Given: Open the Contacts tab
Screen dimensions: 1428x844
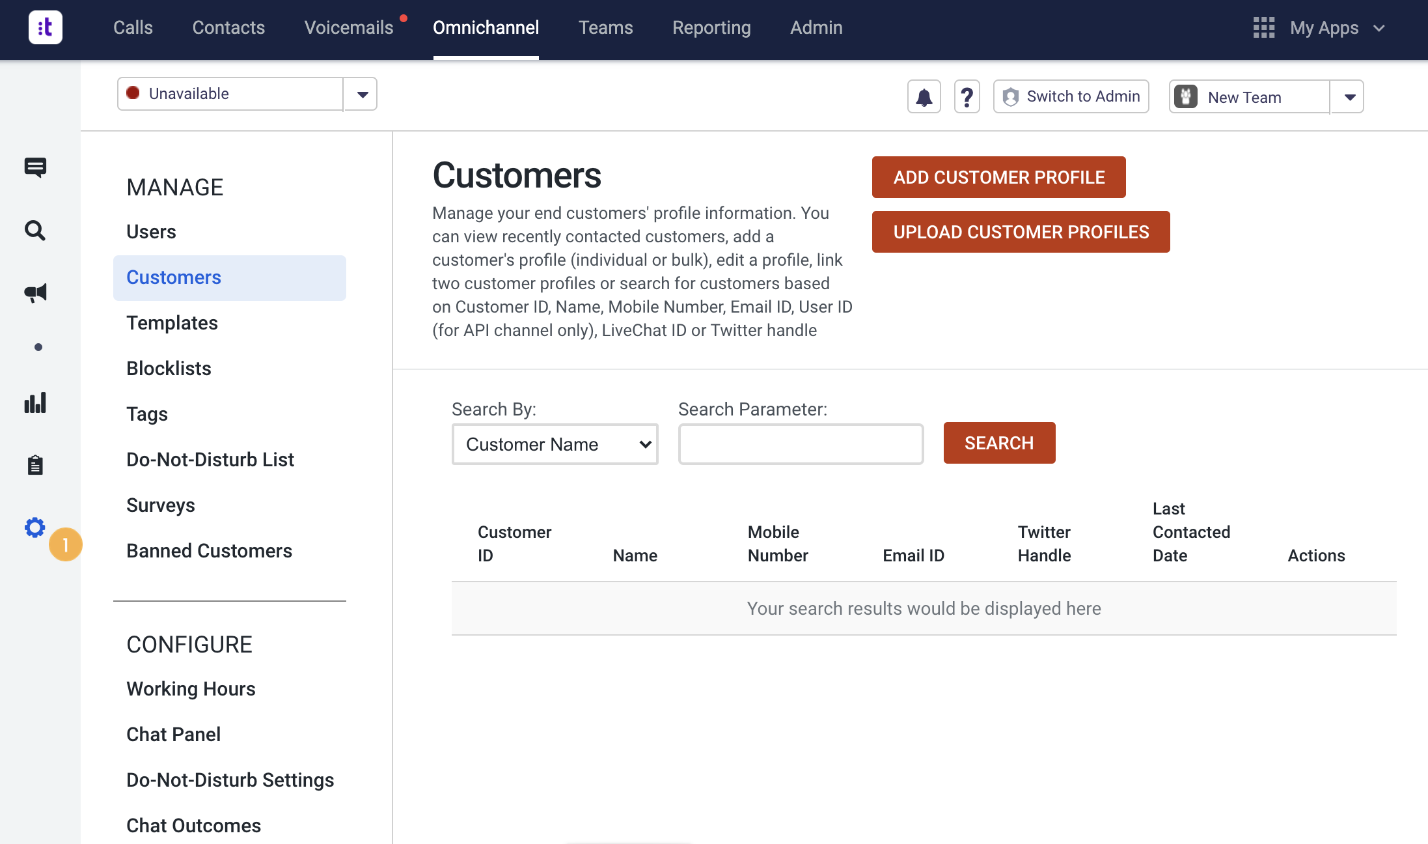Looking at the screenshot, I should click(228, 27).
